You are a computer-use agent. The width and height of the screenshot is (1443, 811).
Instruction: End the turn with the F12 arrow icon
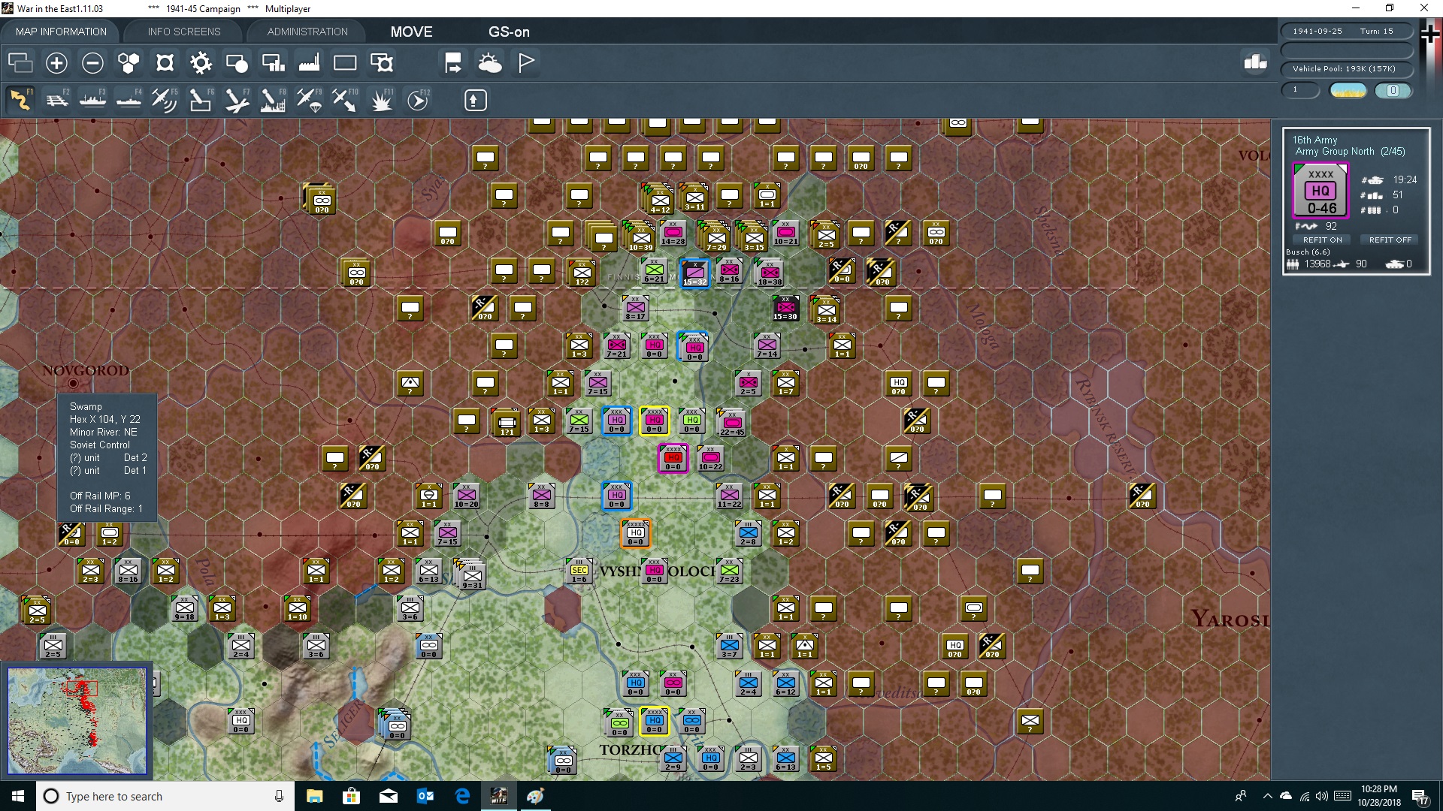coord(418,99)
